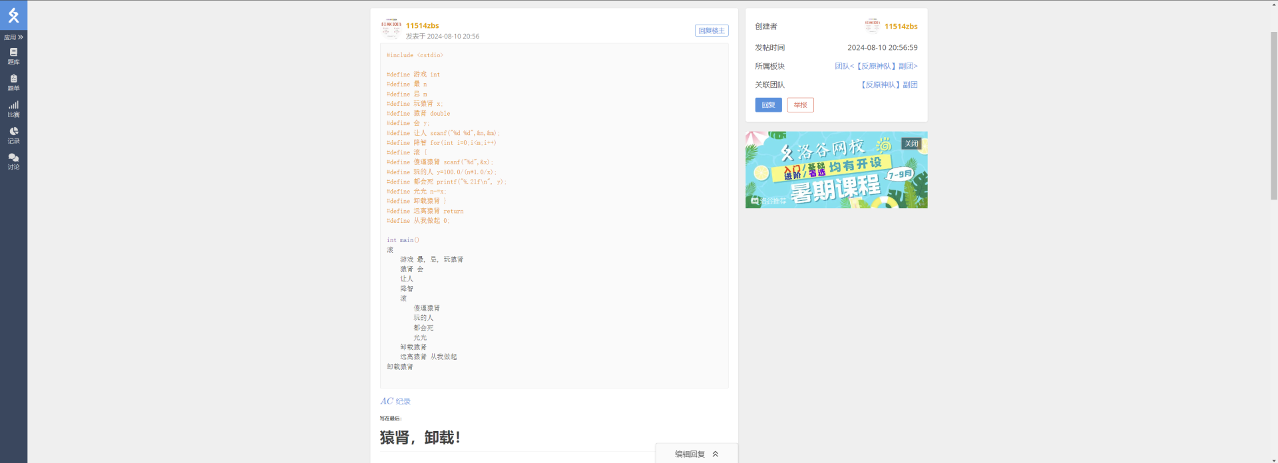The height and width of the screenshot is (463, 1278).
Task: Open the AC 纪录 link
Action: click(x=395, y=401)
